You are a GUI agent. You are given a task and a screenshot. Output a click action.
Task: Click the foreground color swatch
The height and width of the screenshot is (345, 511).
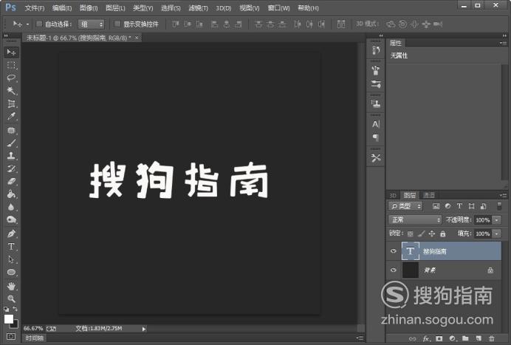point(8,319)
